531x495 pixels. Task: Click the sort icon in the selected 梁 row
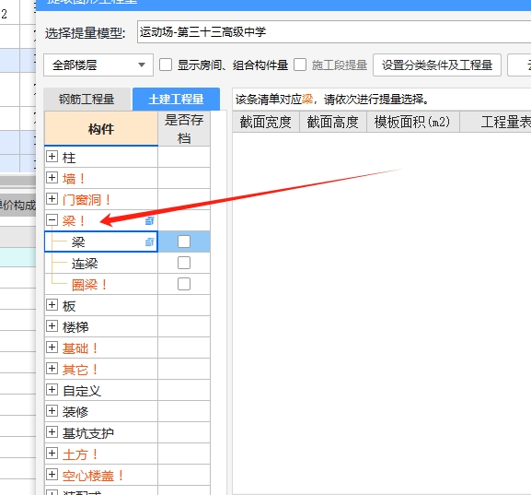coord(149,242)
